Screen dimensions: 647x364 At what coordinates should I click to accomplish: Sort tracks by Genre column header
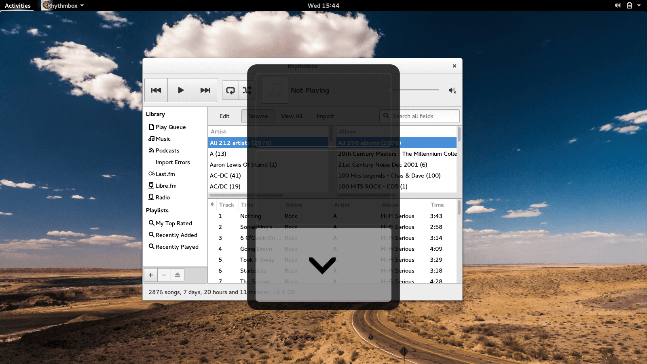(307, 205)
